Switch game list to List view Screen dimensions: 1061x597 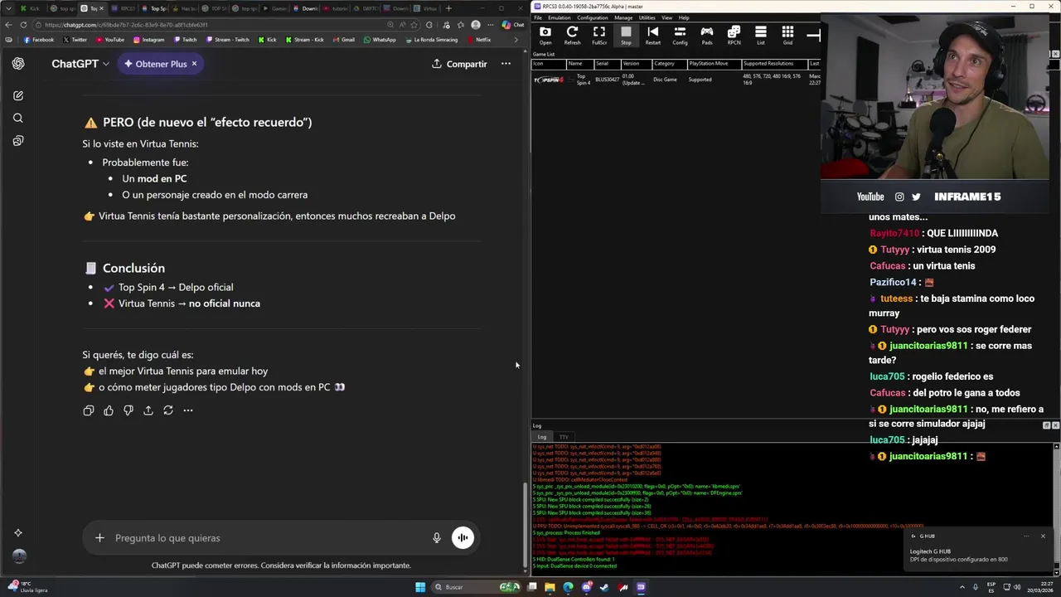pos(760,36)
